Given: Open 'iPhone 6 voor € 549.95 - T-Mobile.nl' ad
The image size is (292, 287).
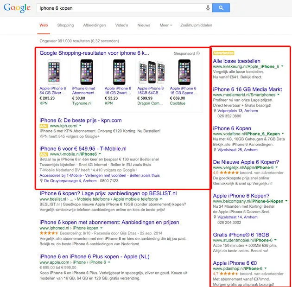Looking at the screenshot, I should (x=83, y=149).
